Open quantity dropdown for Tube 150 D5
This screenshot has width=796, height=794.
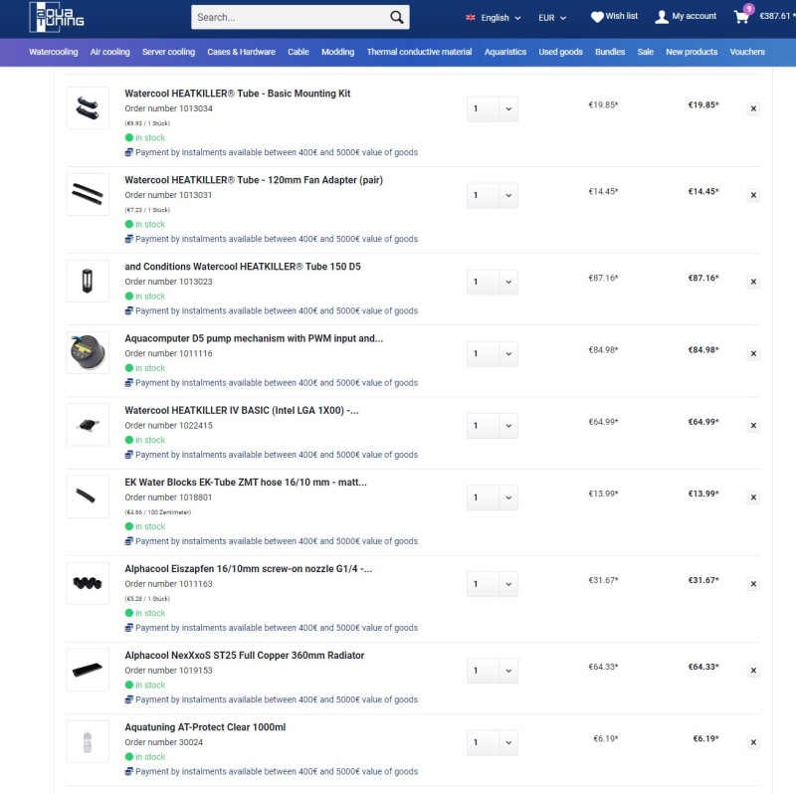coord(493,282)
